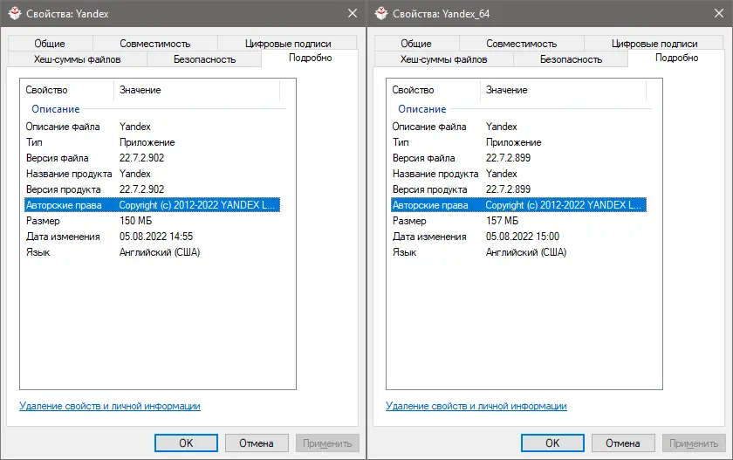Click Удаление свойств link in Yandex window
733x460 pixels.
click(x=110, y=406)
